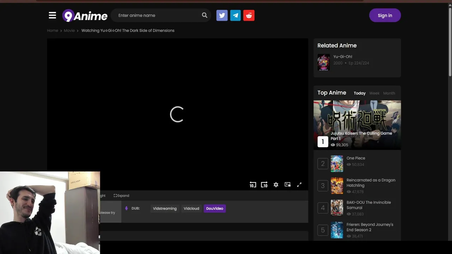Skip forward 10 seconds in player
The image size is (452, 254).
tap(264, 185)
